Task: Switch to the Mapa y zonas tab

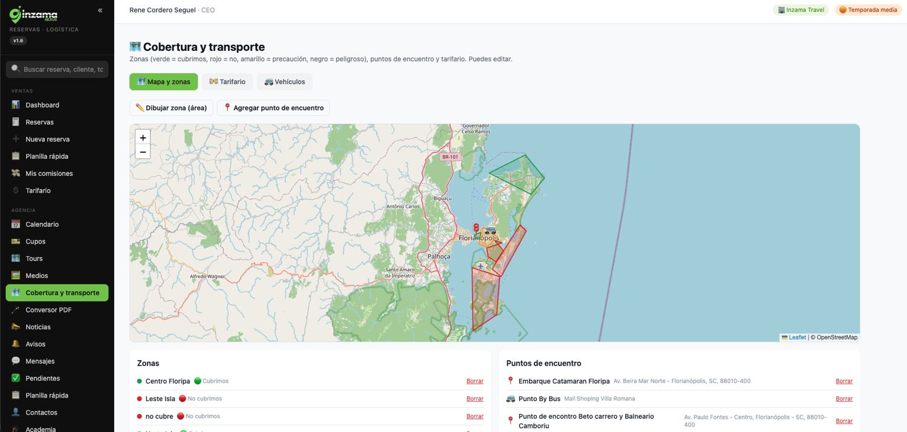Action: click(x=163, y=82)
